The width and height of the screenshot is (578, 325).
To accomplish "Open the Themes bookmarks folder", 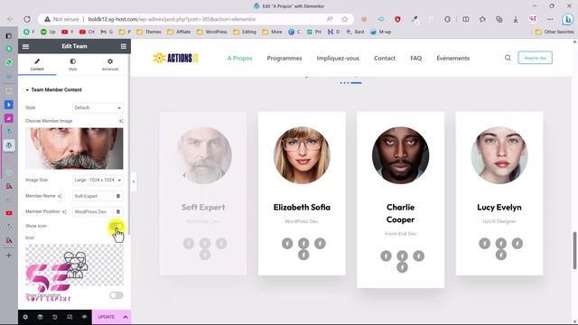I will pos(149,32).
